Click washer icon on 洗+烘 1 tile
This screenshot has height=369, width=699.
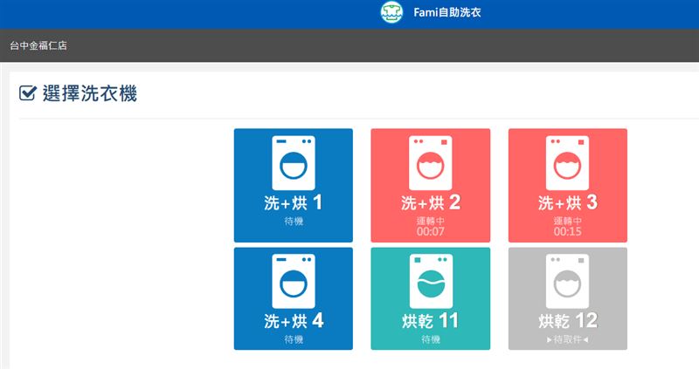click(294, 163)
